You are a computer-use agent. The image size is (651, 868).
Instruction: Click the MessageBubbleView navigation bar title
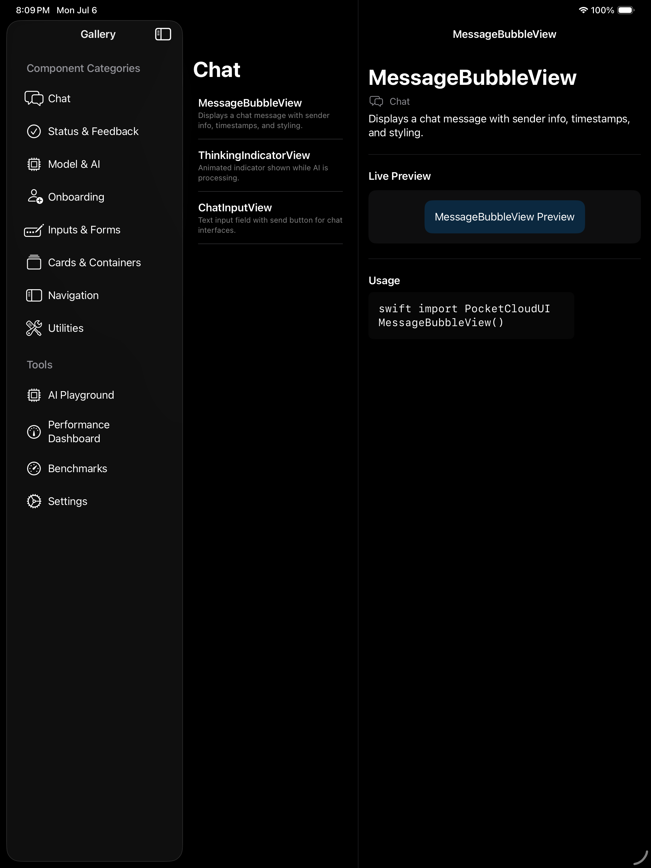pyautogui.click(x=505, y=34)
